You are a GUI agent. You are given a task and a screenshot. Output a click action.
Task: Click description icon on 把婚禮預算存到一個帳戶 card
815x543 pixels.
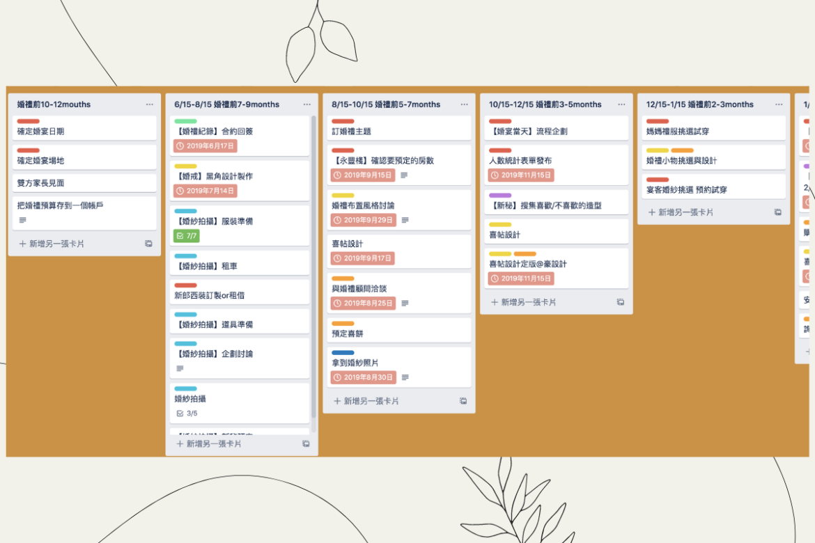click(x=22, y=220)
